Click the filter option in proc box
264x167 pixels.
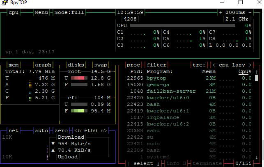pyautogui.click(x=156, y=65)
